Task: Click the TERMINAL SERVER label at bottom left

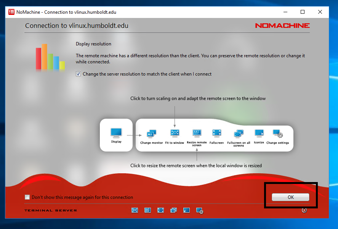Action: click(51, 210)
